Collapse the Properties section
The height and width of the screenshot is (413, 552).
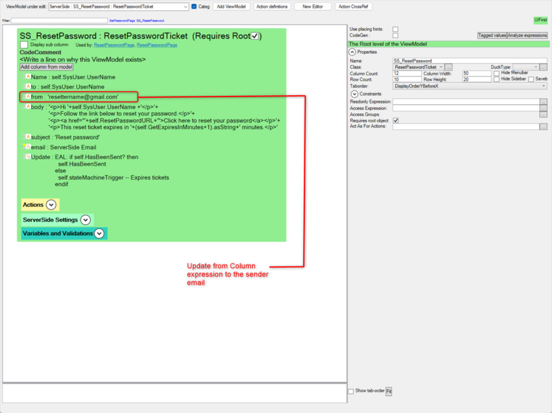[x=353, y=52]
